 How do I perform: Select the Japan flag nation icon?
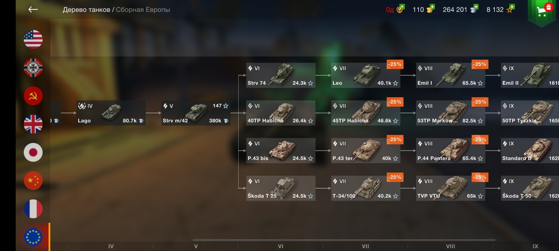click(33, 152)
